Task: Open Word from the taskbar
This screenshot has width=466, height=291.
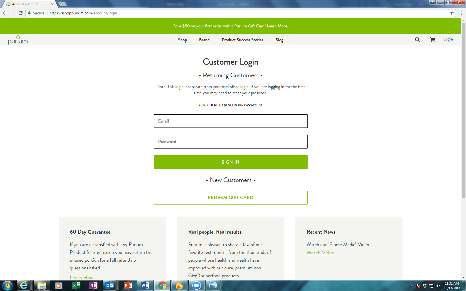Action: (145, 285)
